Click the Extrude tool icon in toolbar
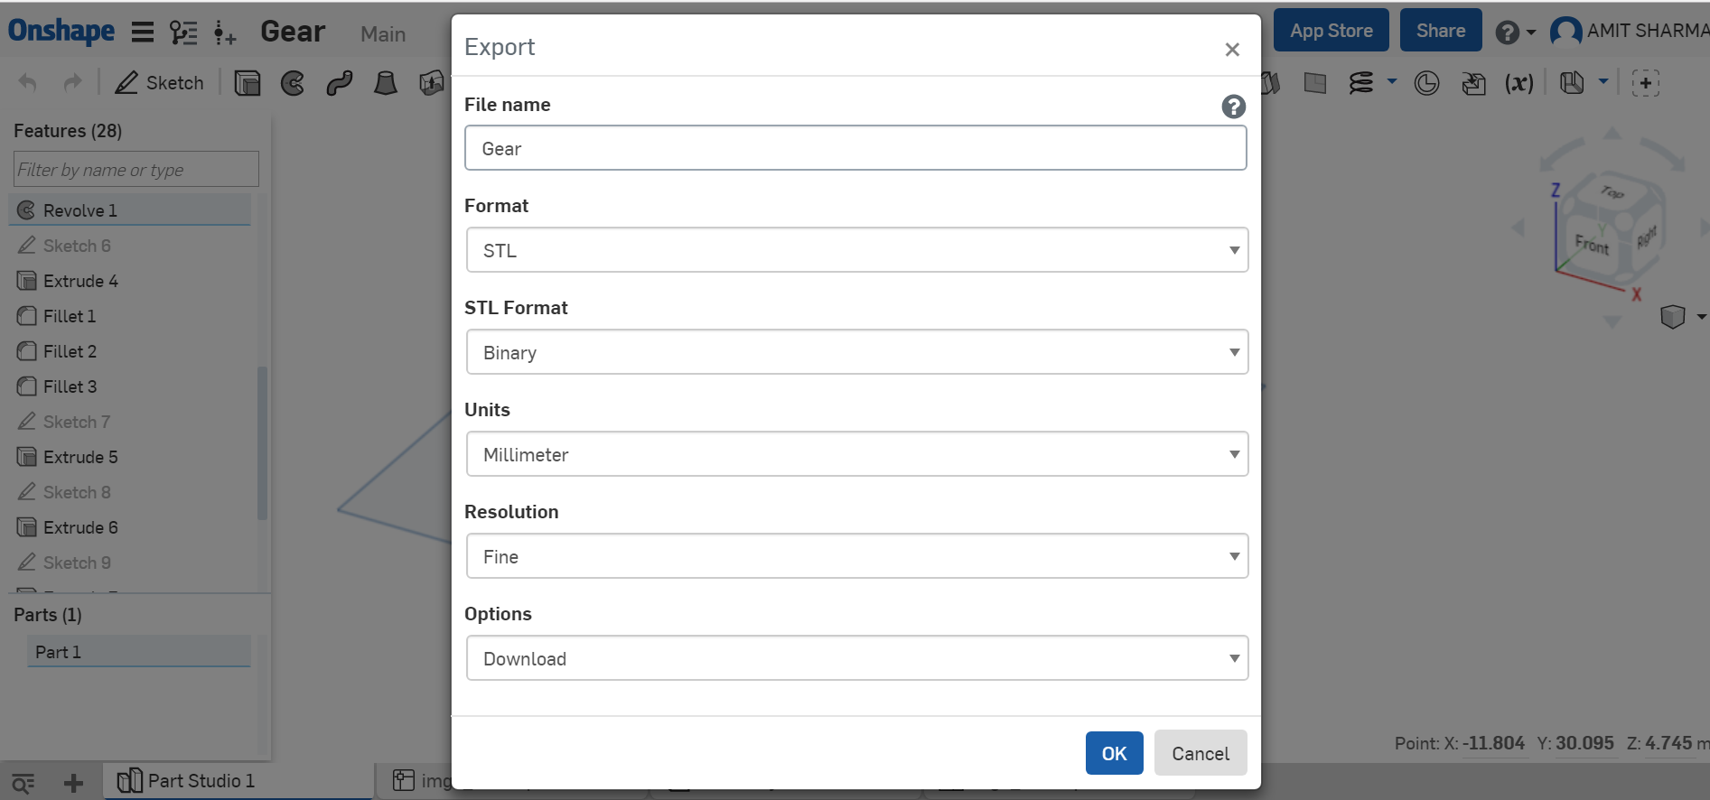The width and height of the screenshot is (1710, 800). point(247,83)
